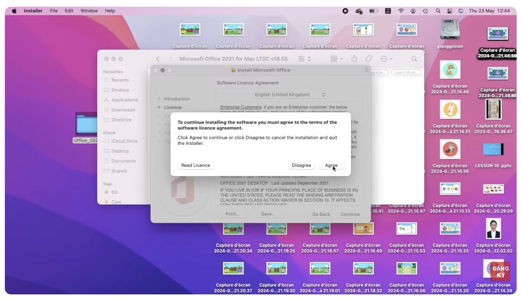Screen dimensions: 521x299
Task: Open the Installer menu in menu bar
Action: pyautogui.click(x=33, y=11)
